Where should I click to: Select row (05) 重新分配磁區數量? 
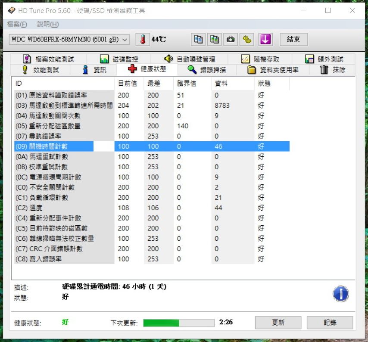point(152,126)
